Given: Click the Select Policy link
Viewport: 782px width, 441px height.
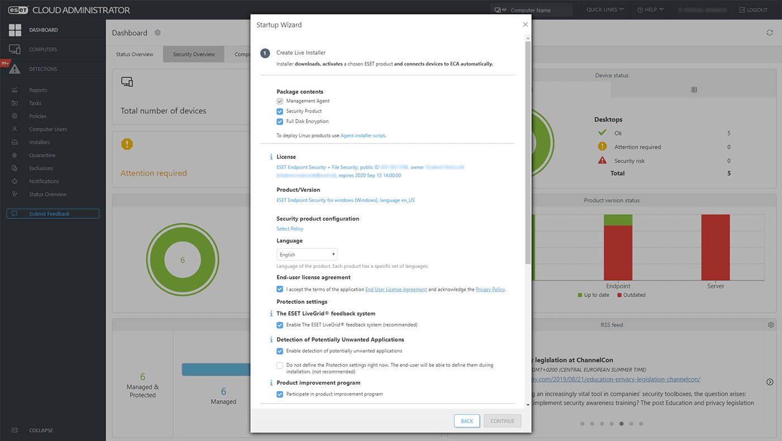Looking at the screenshot, I should [290, 229].
